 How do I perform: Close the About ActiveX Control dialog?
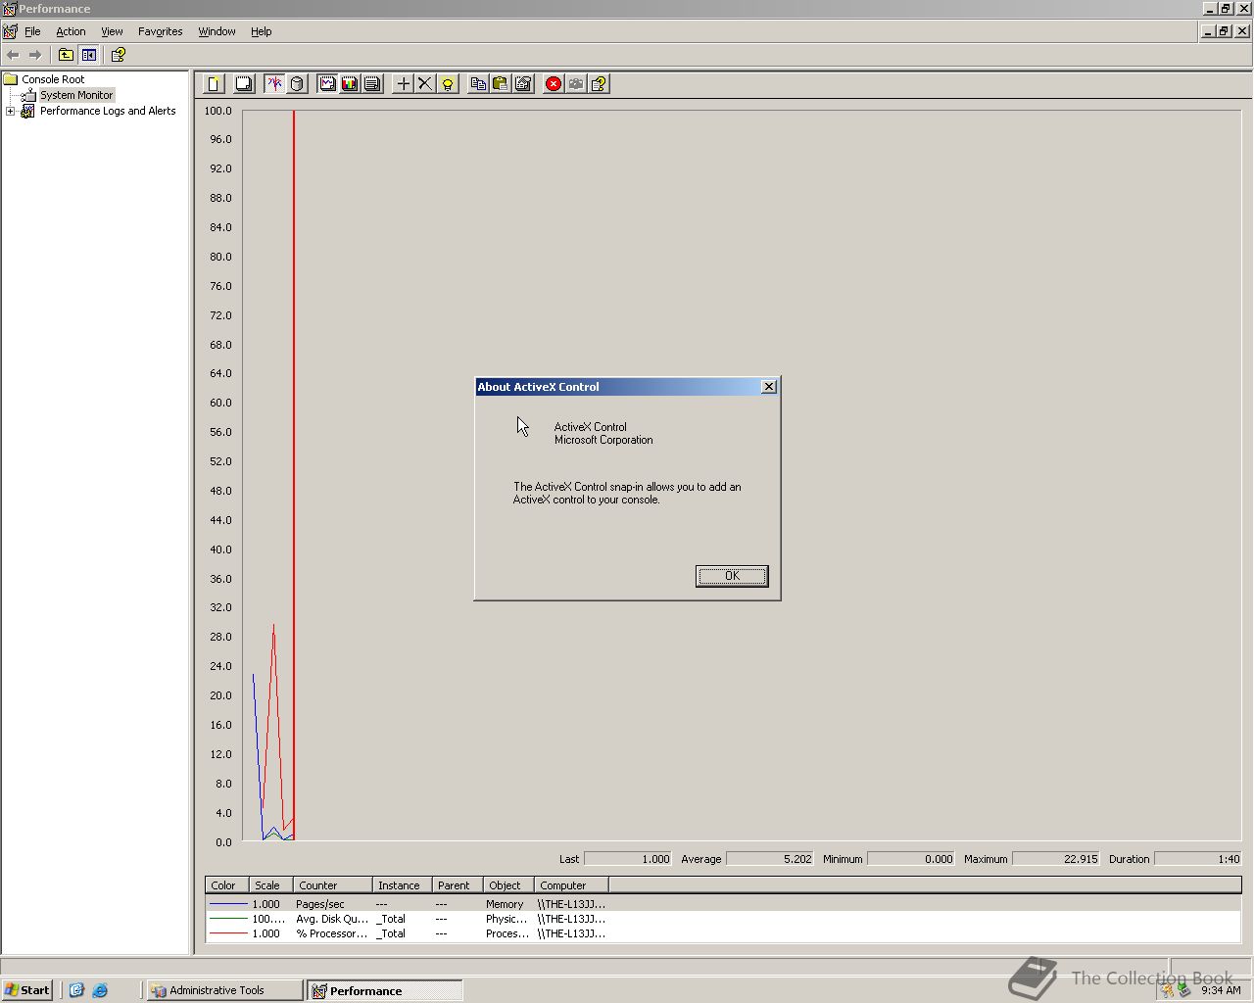769,387
